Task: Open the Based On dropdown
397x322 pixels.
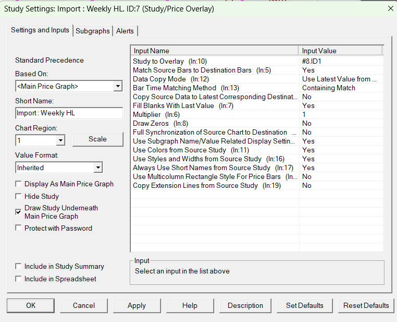Action: pyautogui.click(x=118, y=86)
